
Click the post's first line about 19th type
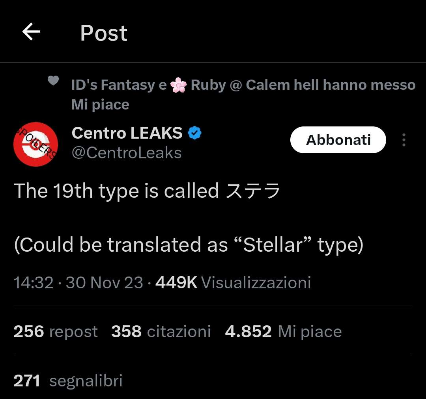tap(116, 191)
